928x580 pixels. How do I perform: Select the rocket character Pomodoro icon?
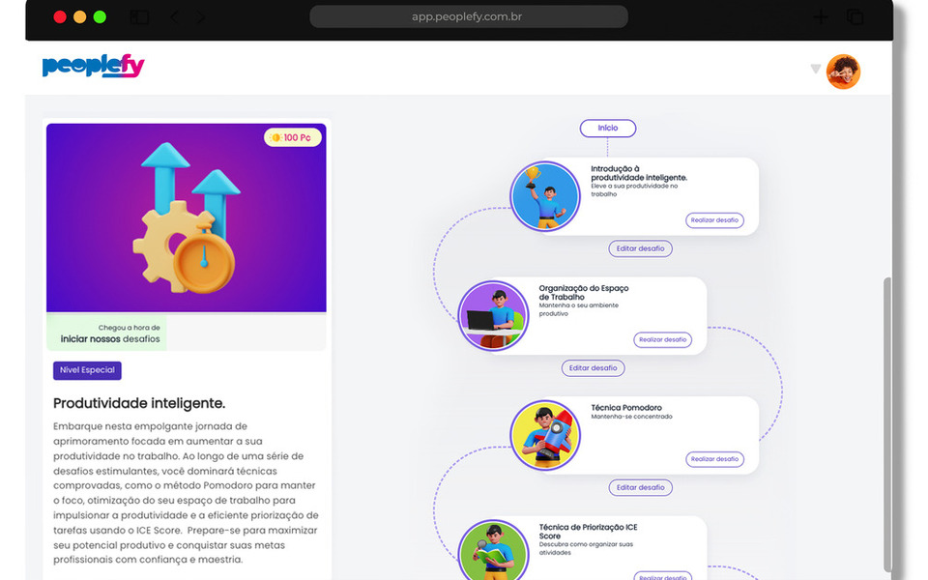545,435
